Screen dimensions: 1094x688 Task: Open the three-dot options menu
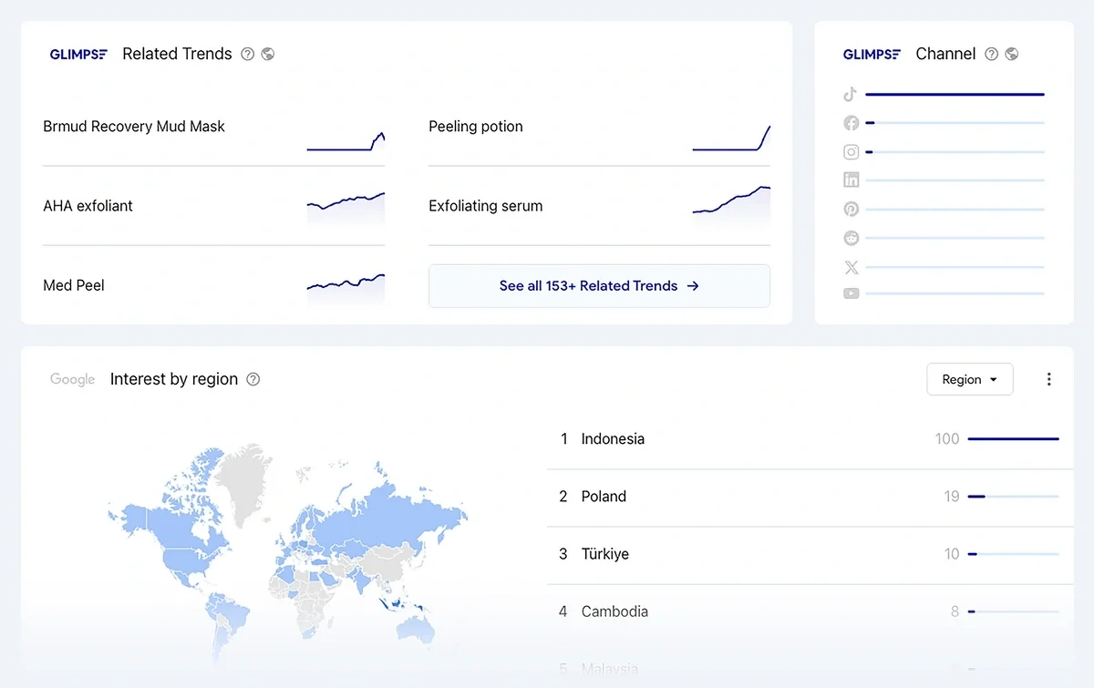coord(1048,379)
